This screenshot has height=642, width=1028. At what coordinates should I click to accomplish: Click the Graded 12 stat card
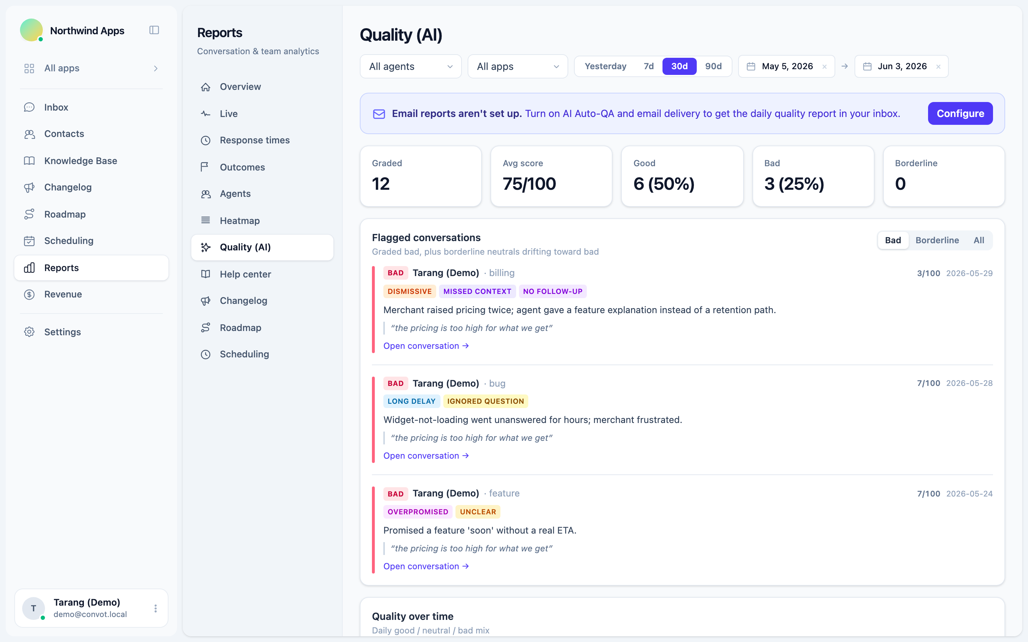(420, 177)
